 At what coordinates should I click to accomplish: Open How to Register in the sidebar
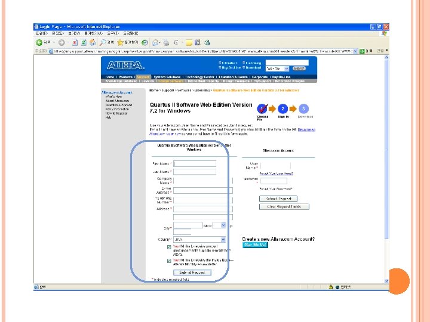tap(116, 113)
